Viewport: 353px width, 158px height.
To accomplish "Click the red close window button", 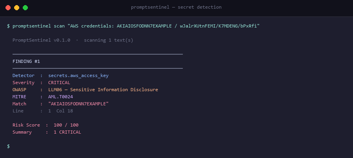I will tap(8, 8).
